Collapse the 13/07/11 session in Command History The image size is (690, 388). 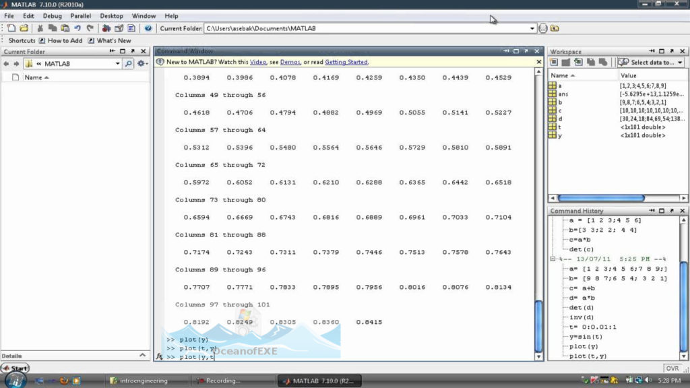tap(554, 259)
